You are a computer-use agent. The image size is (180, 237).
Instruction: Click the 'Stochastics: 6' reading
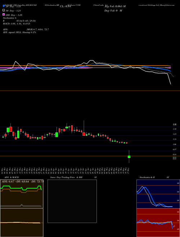[x=10, y=18]
